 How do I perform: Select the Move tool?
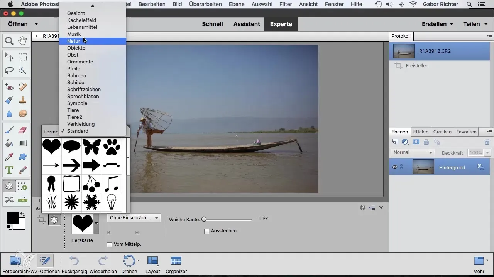coord(9,57)
